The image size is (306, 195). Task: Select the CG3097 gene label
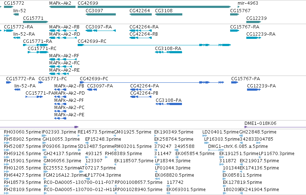point(94,10)
